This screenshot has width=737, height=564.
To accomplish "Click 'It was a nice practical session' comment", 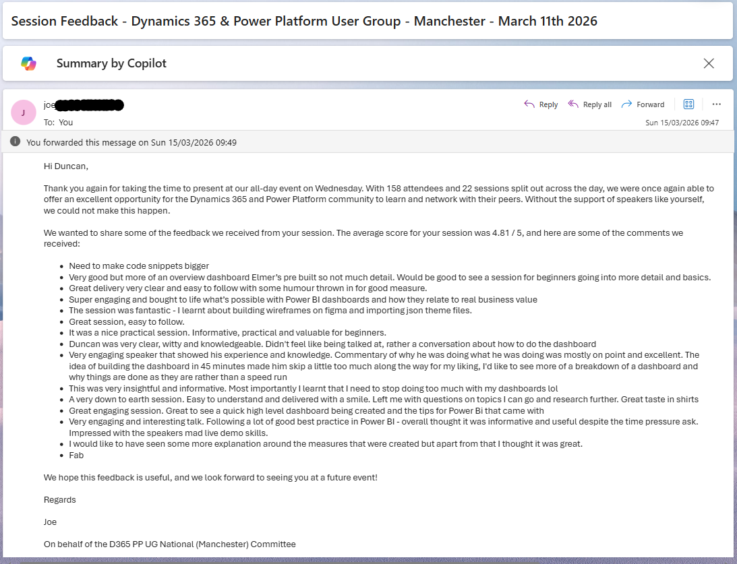I will [x=227, y=332].
